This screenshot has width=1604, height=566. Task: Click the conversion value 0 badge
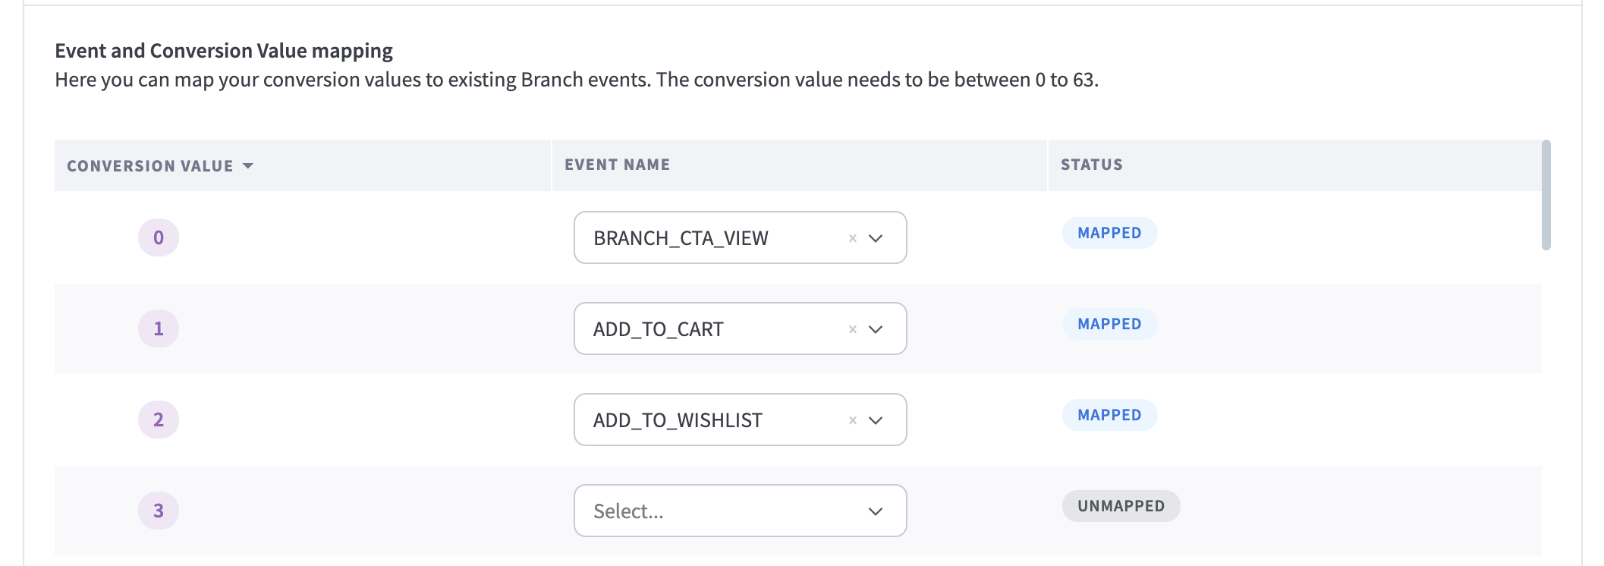coord(159,237)
